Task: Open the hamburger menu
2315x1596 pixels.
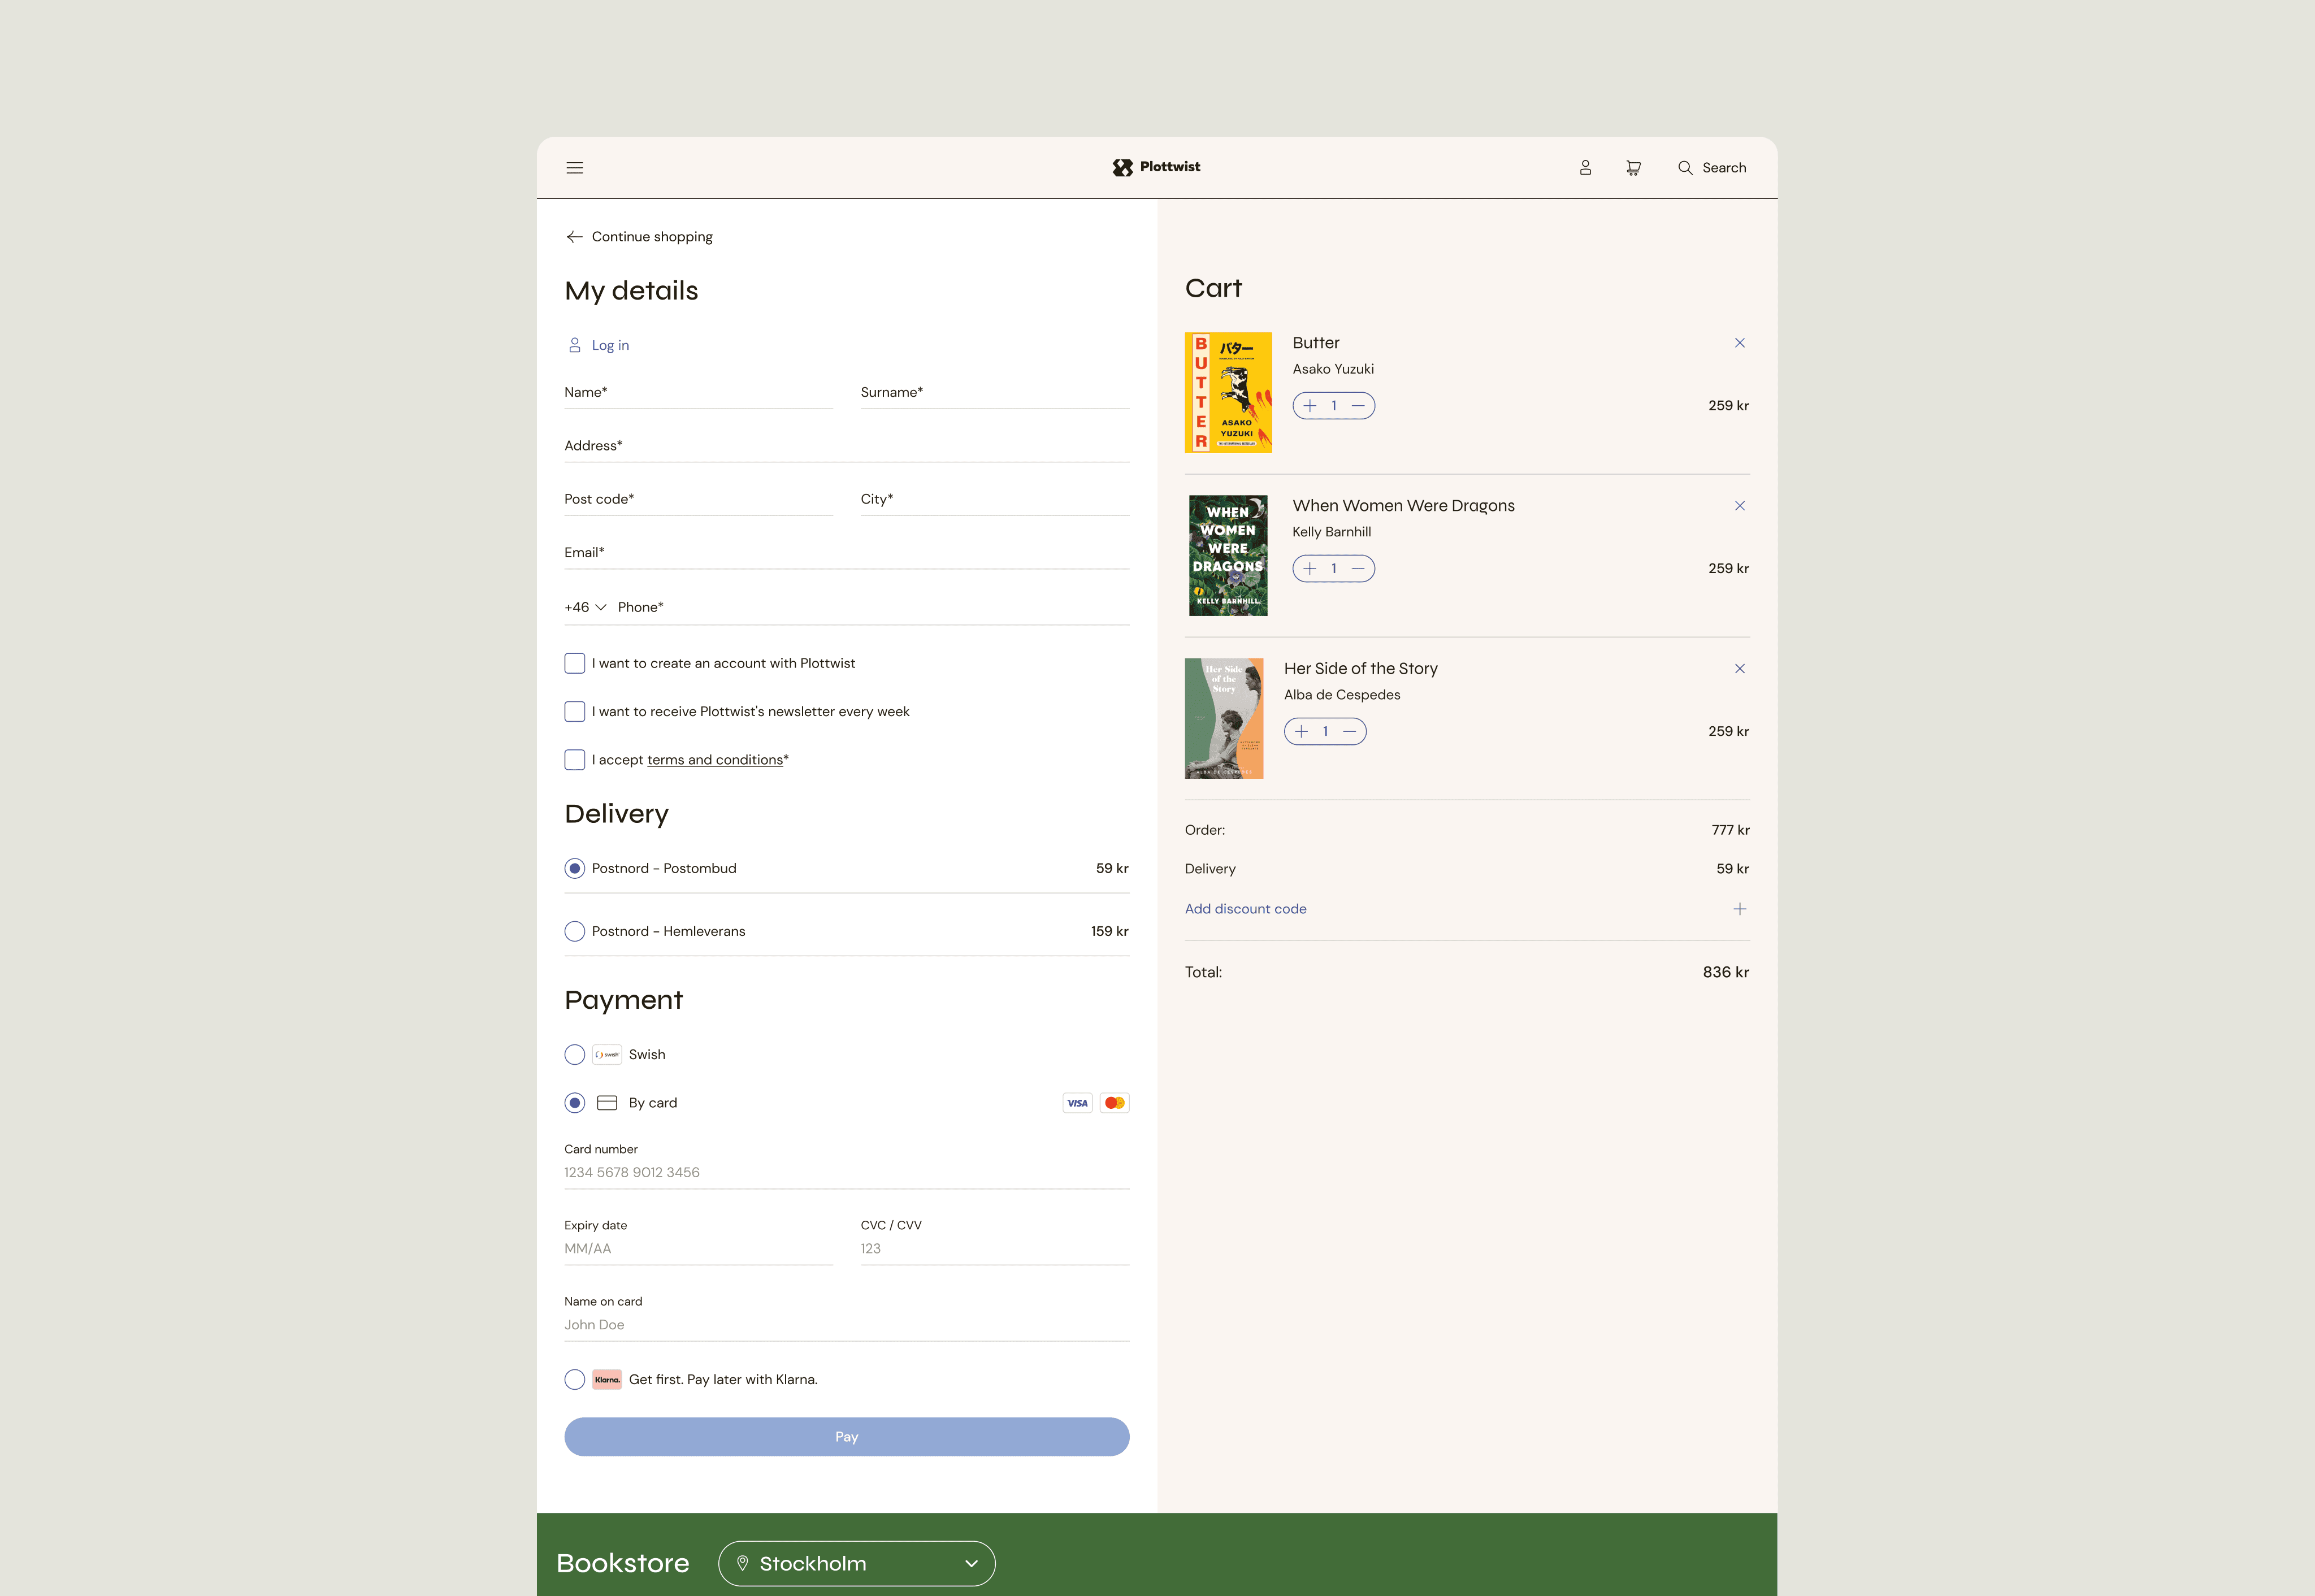Action: tap(574, 168)
